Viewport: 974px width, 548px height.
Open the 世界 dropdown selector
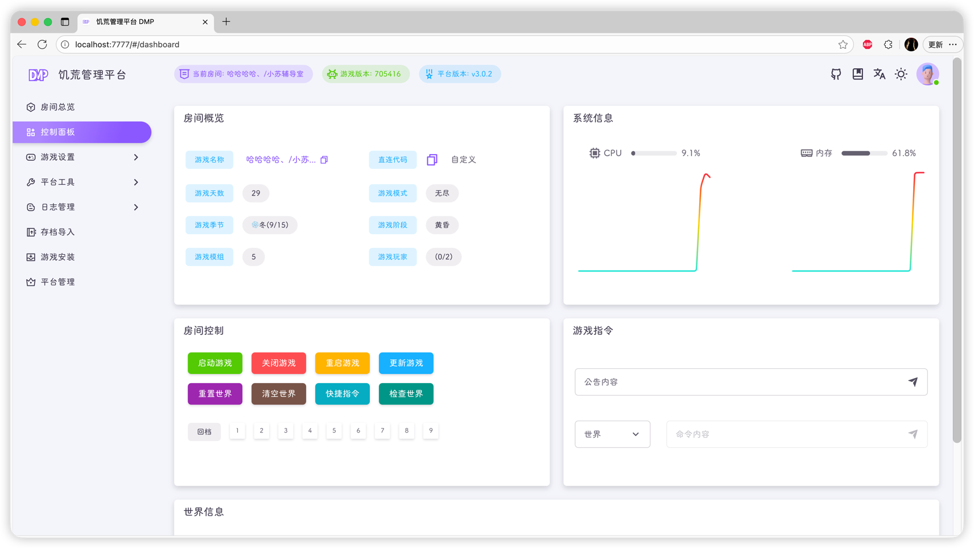click(x=612, y=434)
